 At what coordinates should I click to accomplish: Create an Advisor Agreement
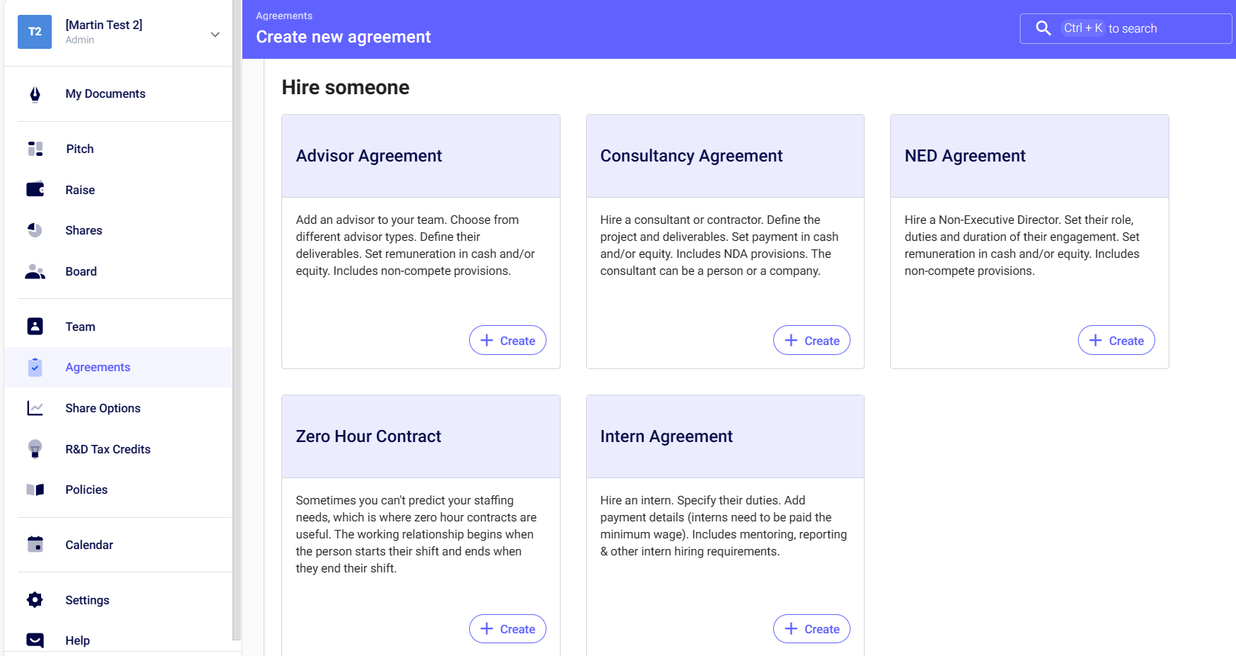tap(507, 341)
